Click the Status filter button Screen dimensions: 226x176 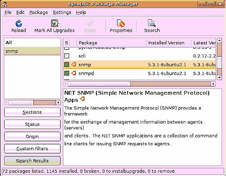pos(32,124)
